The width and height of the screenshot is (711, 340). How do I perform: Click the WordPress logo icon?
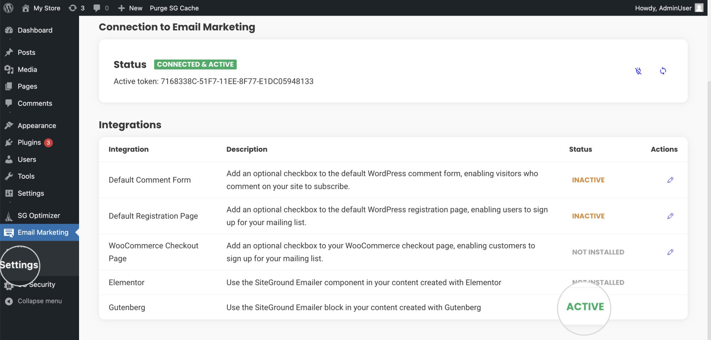[8, 8]
